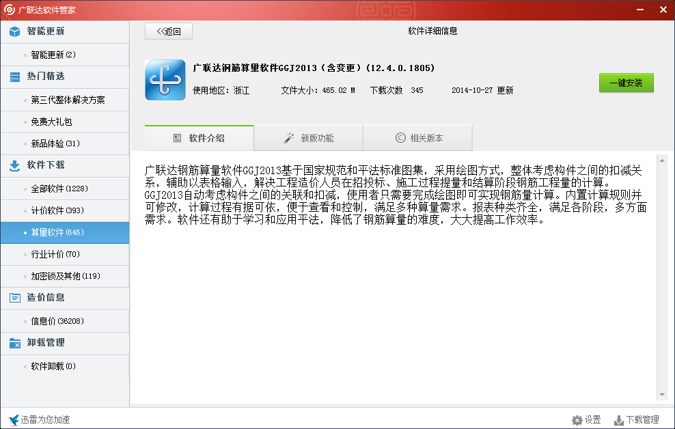Click the description scrollbar up arrow
Viewport: 675px width, 429px height.
(662, 161)
